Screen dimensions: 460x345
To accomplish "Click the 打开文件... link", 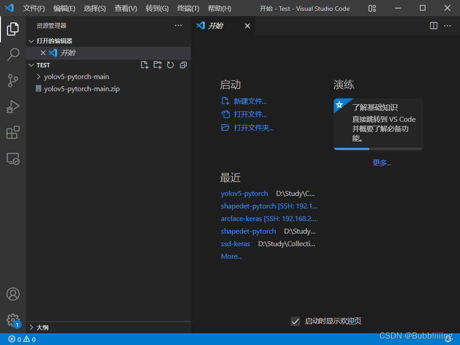I will (x=250, y=115).
